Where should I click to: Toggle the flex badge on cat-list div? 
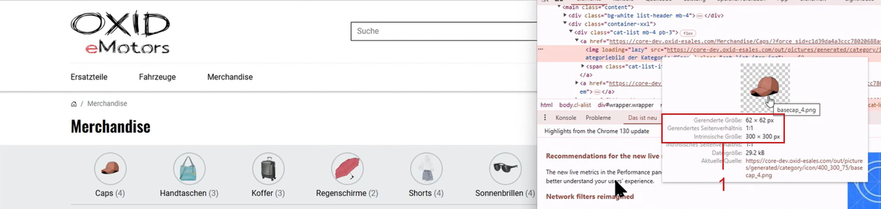(x=688, y=33)
